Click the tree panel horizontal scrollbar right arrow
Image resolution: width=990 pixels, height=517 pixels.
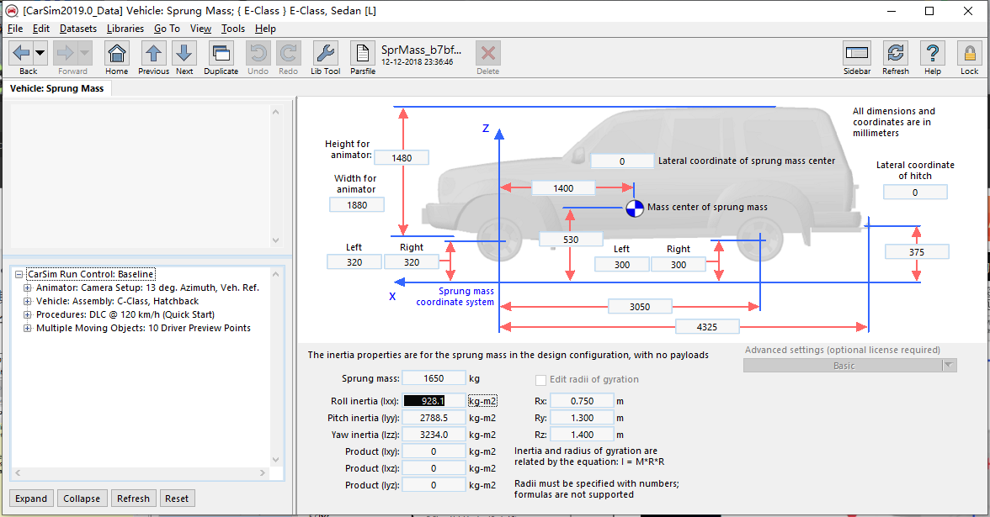pos(263,472)
